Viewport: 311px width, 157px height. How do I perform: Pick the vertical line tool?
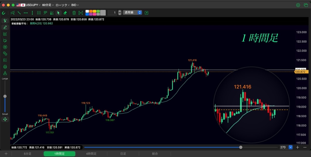click(32, 12)
